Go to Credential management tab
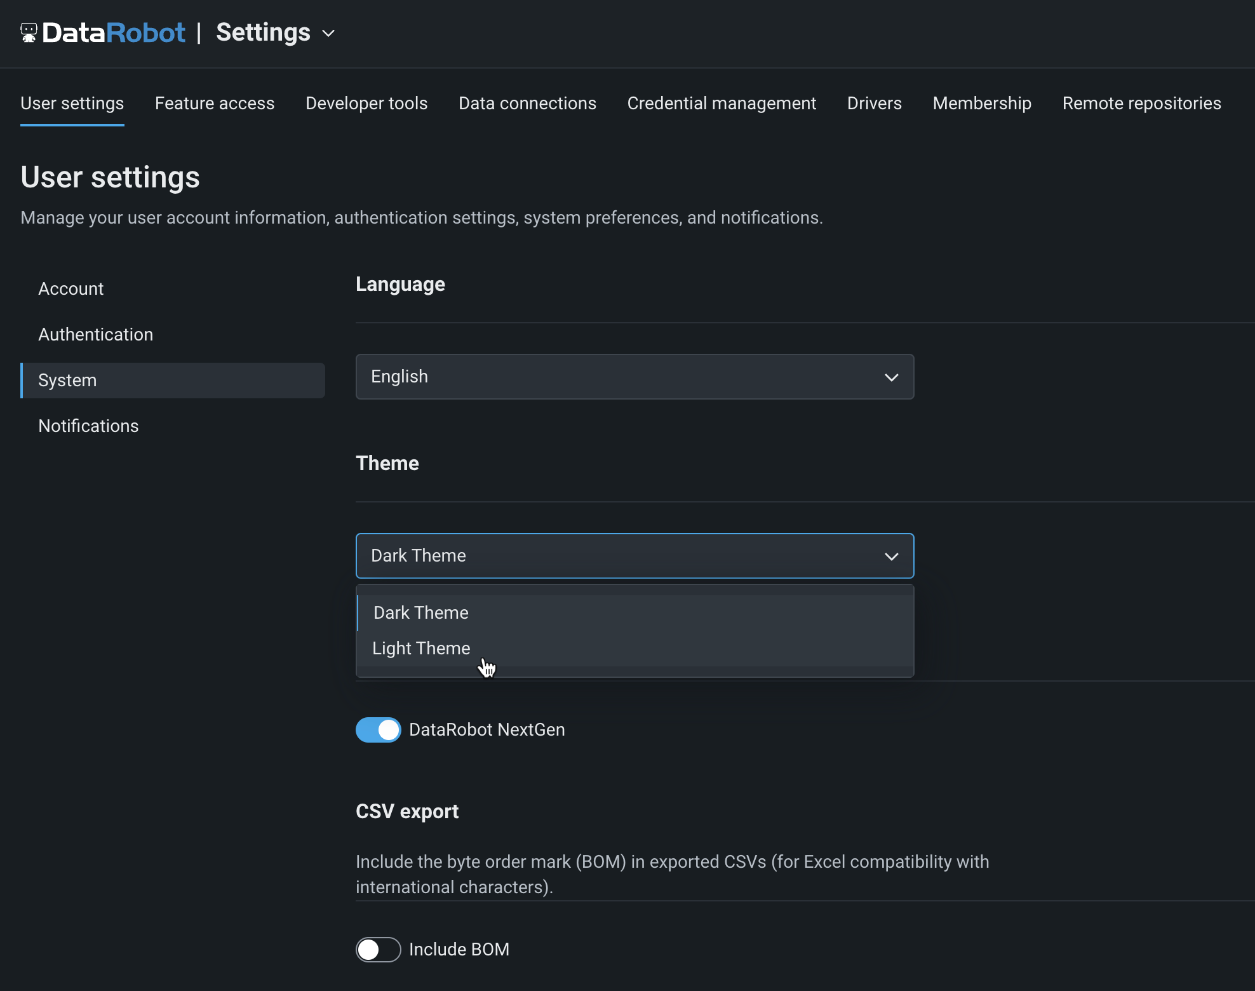The image size is (1255, 991). (x=721, y=103)
